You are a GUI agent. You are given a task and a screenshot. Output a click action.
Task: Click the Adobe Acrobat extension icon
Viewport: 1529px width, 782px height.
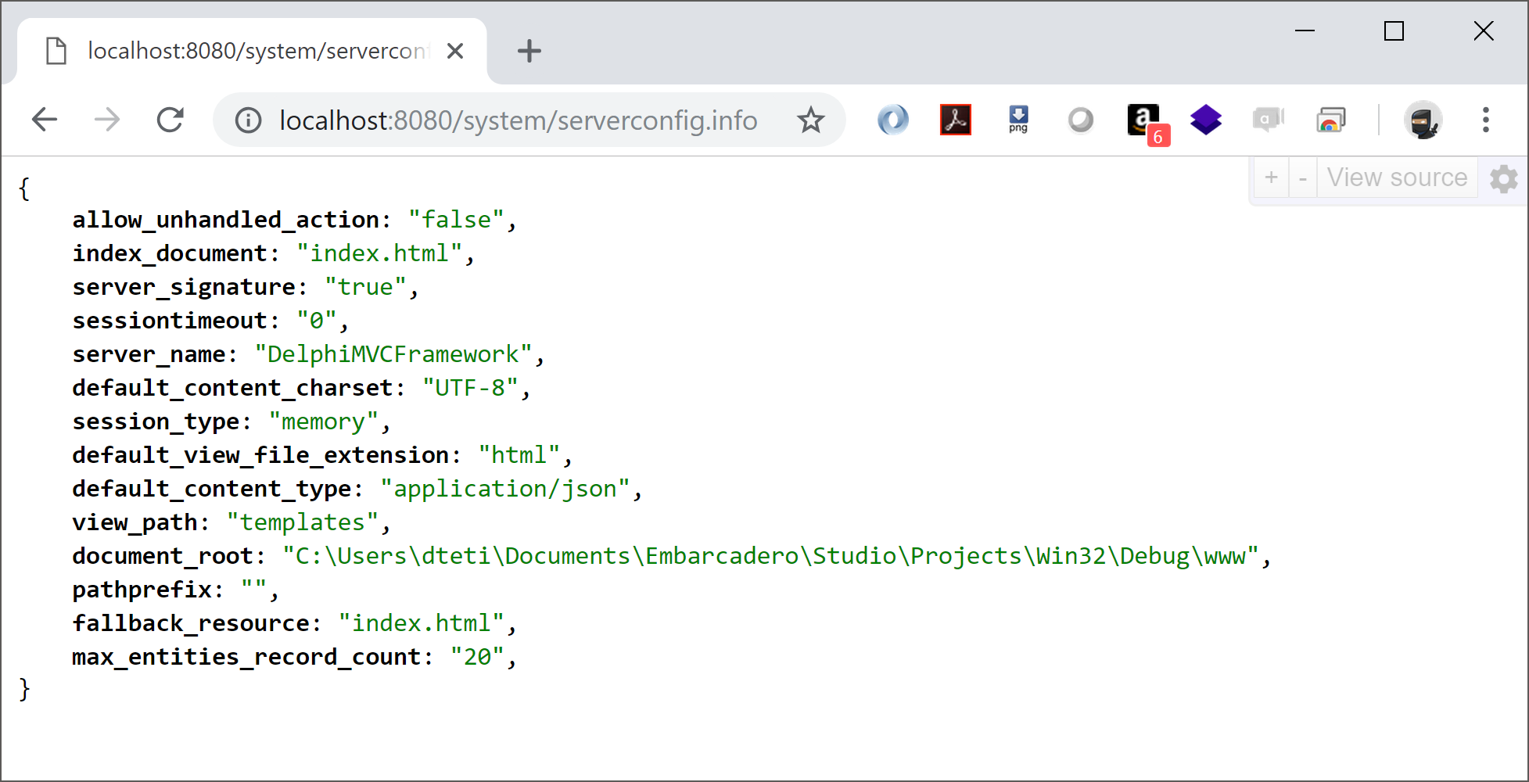(x=955, y=120)
